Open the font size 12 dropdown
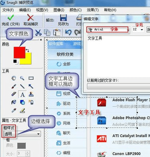The height and width of the screenshot is (157, 150). 138,29
